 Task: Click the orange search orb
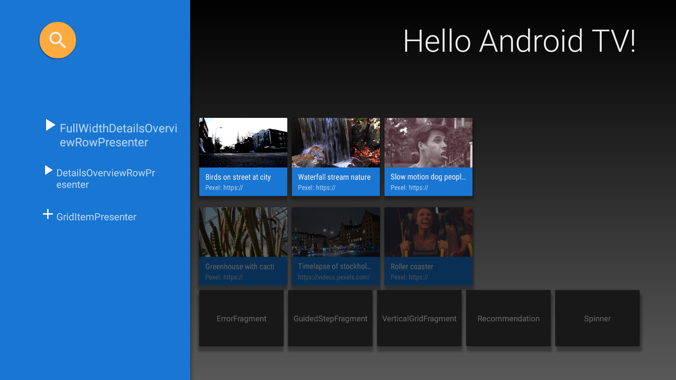pyautogui.click(x=58, y=40)
